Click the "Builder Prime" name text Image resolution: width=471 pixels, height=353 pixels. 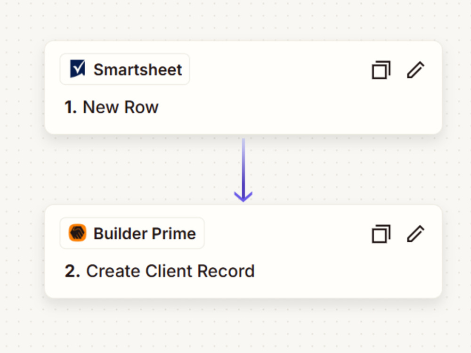pyautogui.click(x=145, y=234)
